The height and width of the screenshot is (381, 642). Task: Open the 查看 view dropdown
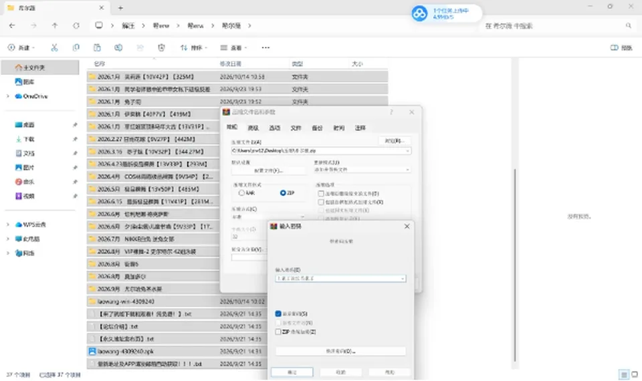(x=234, y=48)
